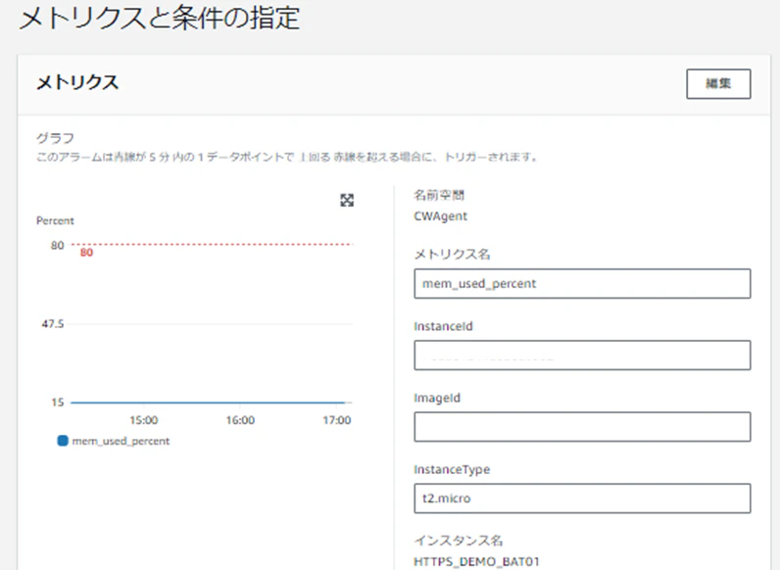Click the メトリクスと条件の指定 page title
The image size is (780, 570).
click(159, 18)
